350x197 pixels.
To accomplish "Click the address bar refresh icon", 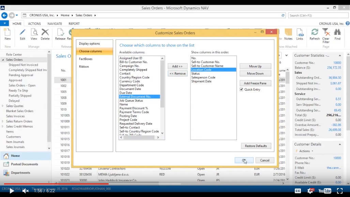I will [x=283, y=15].
